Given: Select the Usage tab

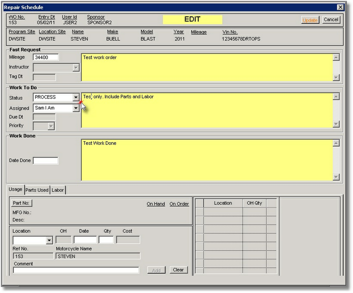Looking at the screenshot, I should pos(15,189).
